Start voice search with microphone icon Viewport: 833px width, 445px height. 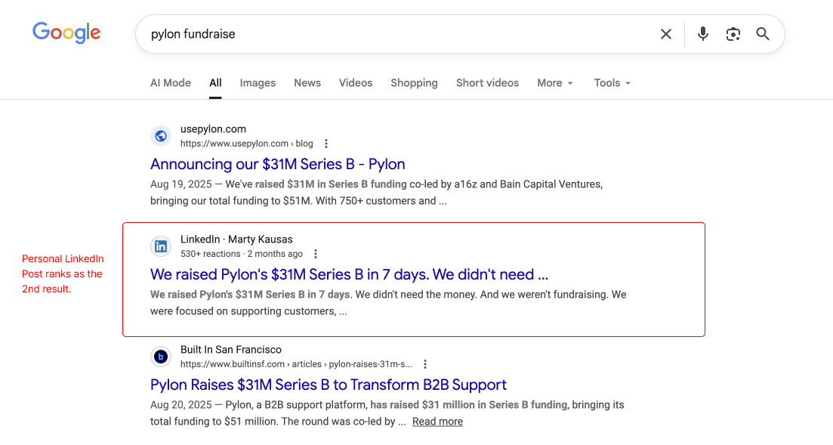click(x=703, y=34)
